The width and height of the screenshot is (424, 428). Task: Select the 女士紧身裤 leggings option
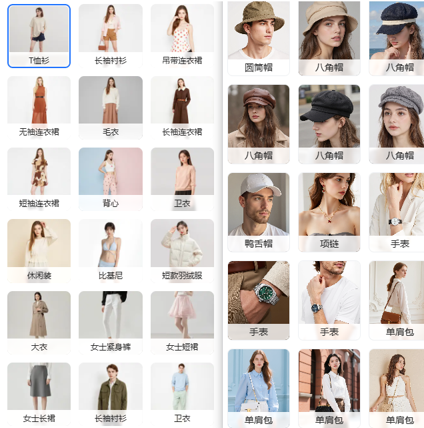(111, 322)
